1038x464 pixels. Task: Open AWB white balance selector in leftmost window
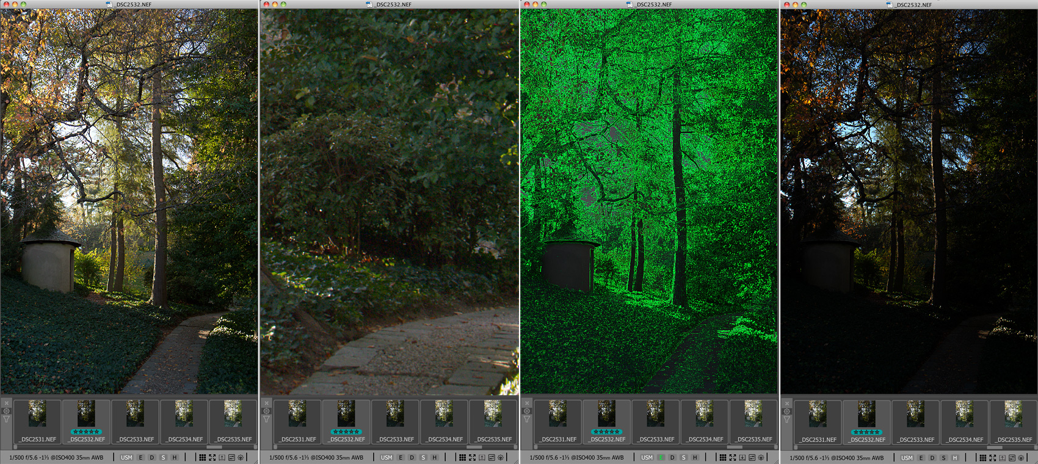coord(97,457)
